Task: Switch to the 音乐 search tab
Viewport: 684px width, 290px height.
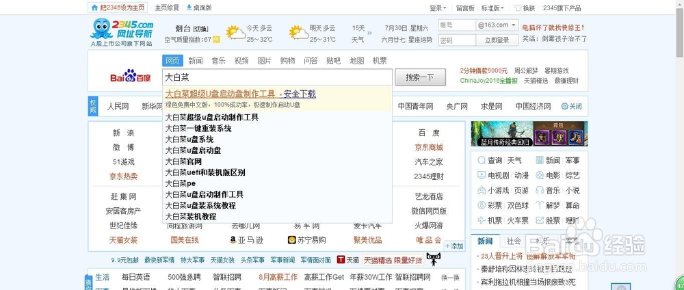Action: coord(219,61)
